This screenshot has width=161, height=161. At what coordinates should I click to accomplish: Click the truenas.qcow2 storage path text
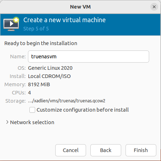pyautogui.click(x=67, y=101)
